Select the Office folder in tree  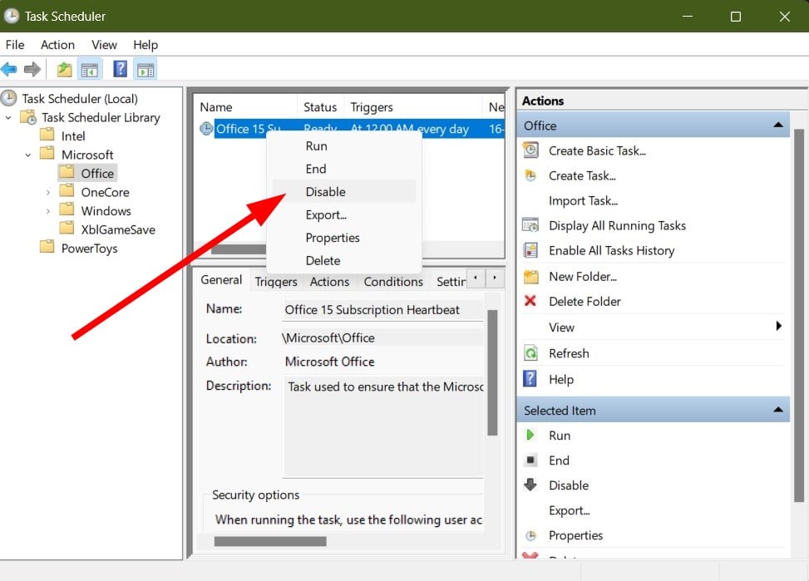click(x=97, y=174)
